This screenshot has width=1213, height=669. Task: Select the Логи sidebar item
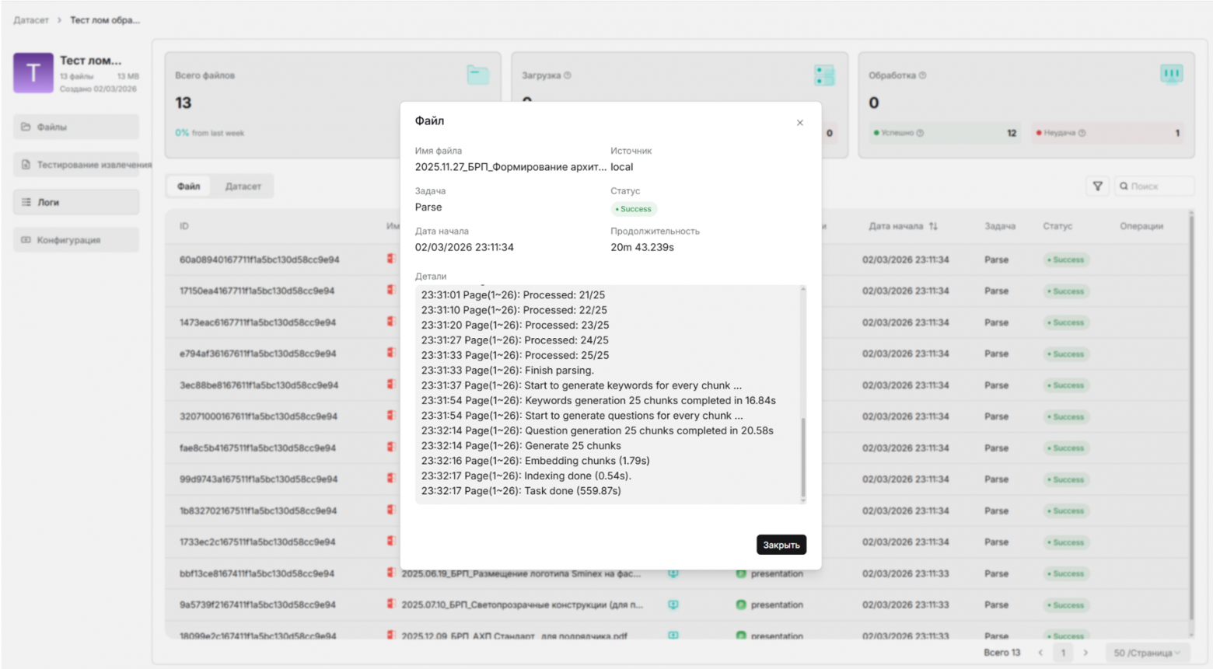pos(76,202)
